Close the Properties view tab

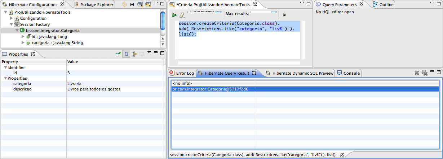33,54
